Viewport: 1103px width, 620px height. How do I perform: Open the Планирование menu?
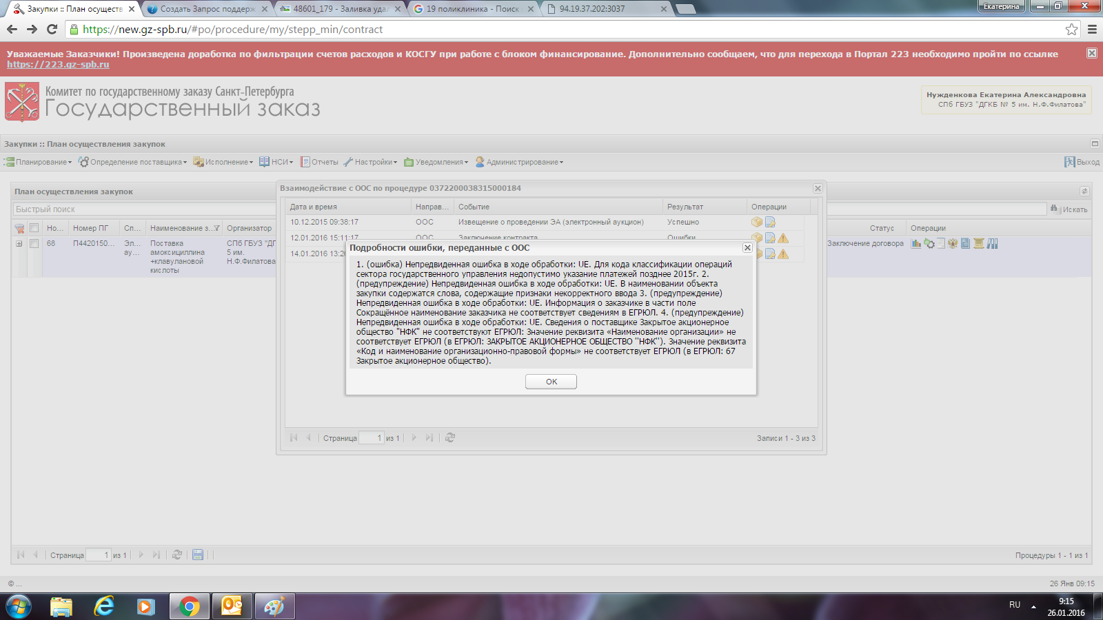pyautogui.click(x=39, y=162)
